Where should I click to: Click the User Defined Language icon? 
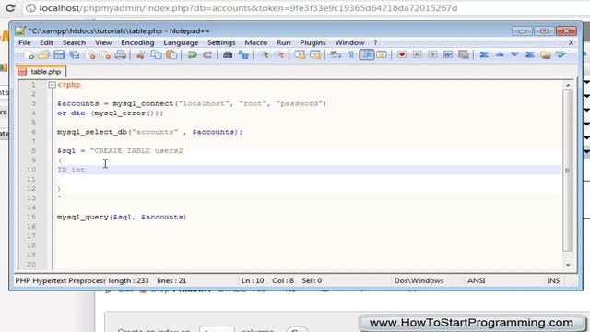click(x=382, y=55)
